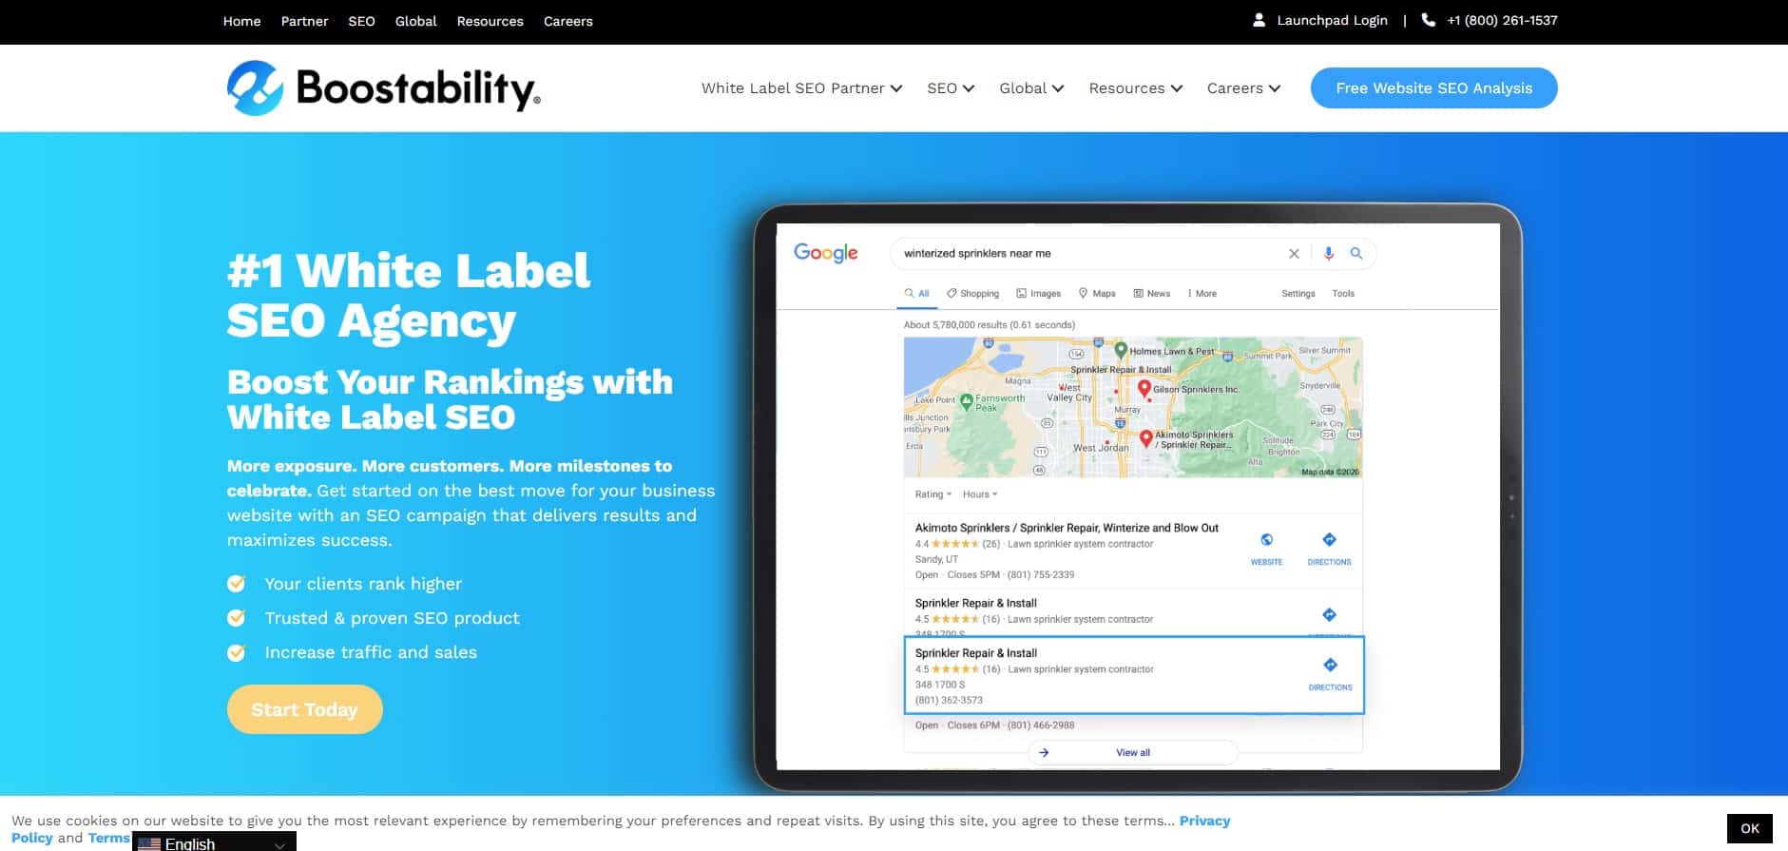Click the checkmark icon beside Your clients rank higher
This screenshot has height=851, width=1788.
click(x=236, y=584)
